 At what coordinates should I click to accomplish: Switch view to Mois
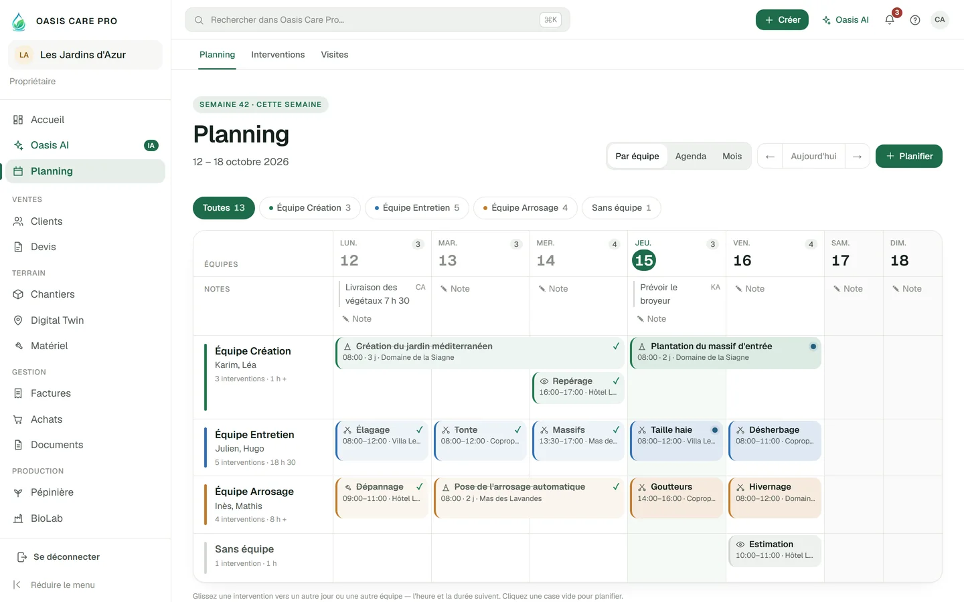pyautogui.click(x=732, y=157)
